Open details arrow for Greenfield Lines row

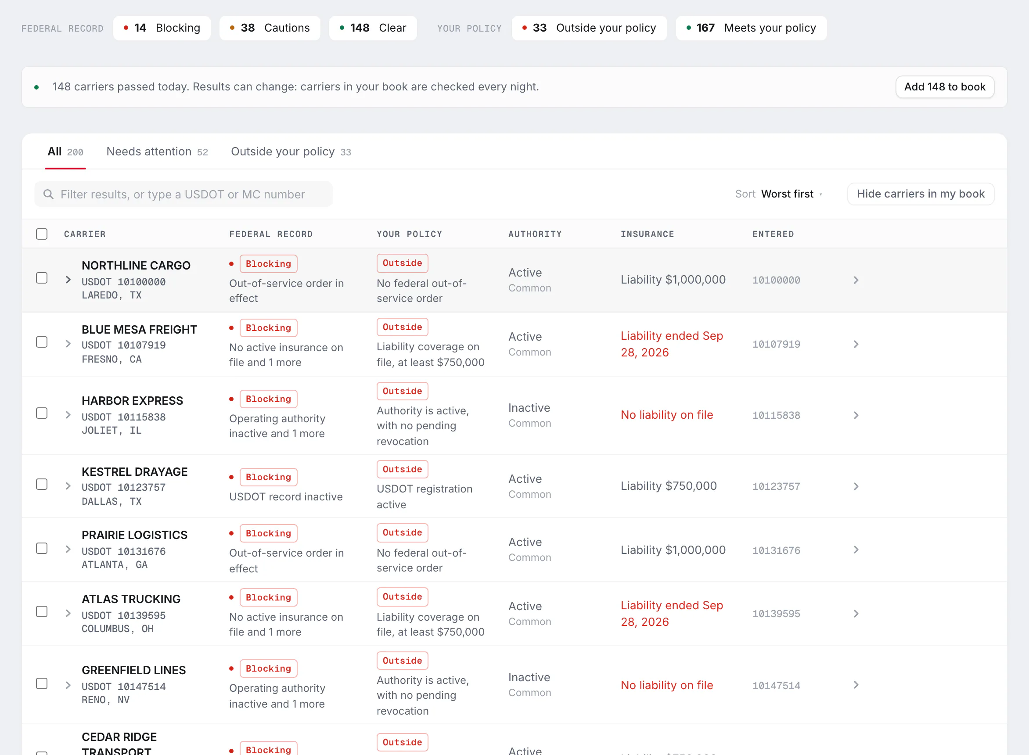(856, 685)
